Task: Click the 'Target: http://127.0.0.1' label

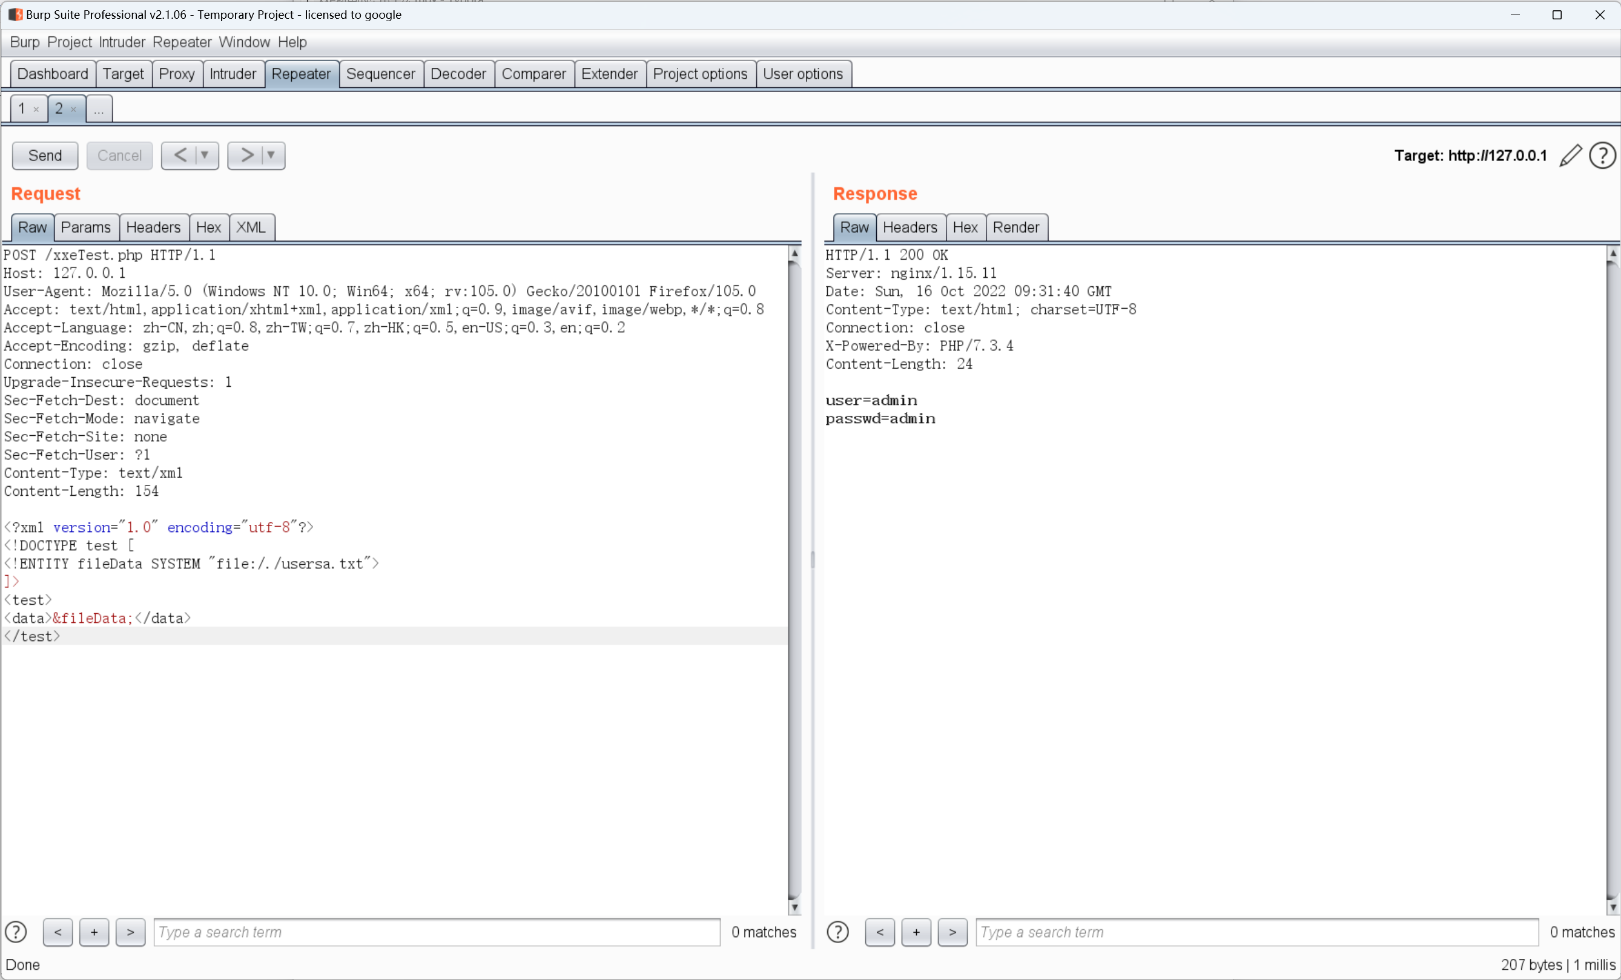Action: pos(1470,156)
